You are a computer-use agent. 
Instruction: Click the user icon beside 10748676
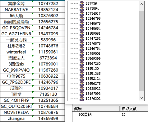coord(82,23)
